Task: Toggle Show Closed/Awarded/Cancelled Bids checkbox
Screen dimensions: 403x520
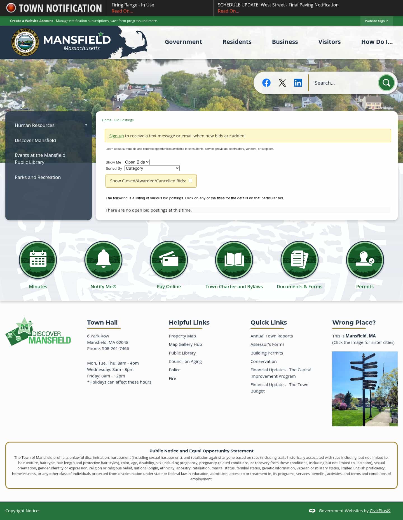Action: pyautogui.click(x=190, y=181)
